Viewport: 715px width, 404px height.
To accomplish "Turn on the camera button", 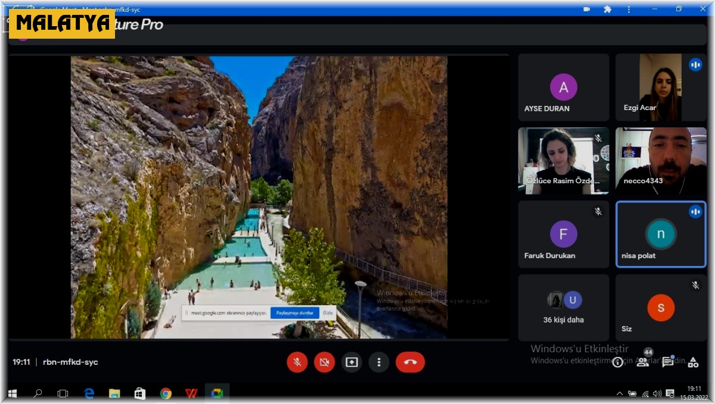I will 324,362.
